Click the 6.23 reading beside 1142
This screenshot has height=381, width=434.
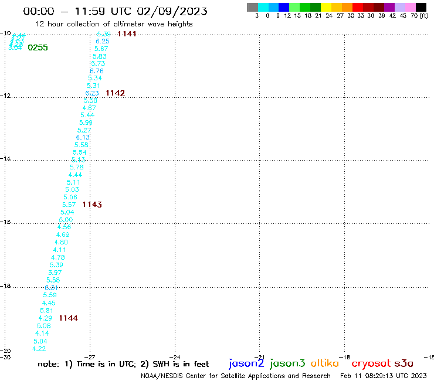[92, 93]
